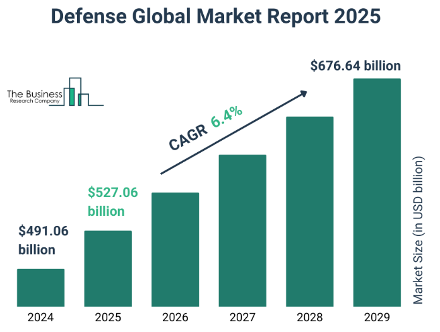Click the $491.06 billion value label
Image resolution: width=440 pixels, height=332 pixels.
point(43,240)
